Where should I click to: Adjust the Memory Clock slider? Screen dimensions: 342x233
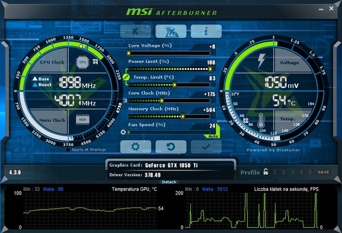[169, 116]
